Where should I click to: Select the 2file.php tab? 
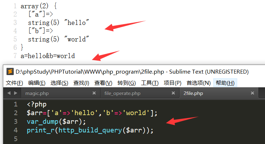pyautogui.click(x=193, y=93)
